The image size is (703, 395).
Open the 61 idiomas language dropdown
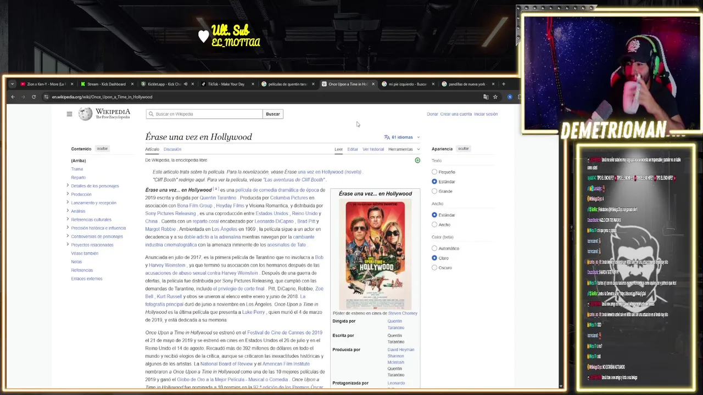(x=402, y=137)
